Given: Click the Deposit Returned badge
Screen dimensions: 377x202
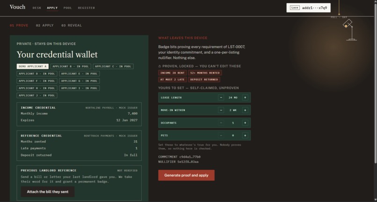Looking at the screenshot, I should (x=204, y=79).
